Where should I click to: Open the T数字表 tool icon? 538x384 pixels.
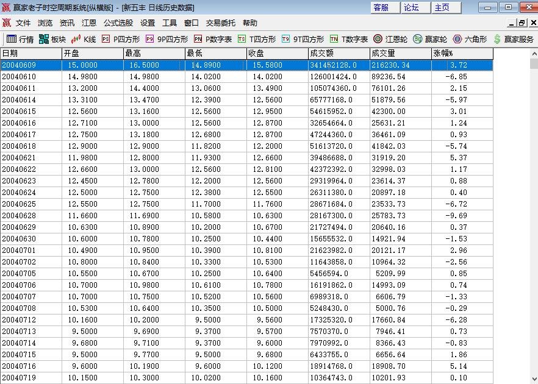[x=334, y=39]
